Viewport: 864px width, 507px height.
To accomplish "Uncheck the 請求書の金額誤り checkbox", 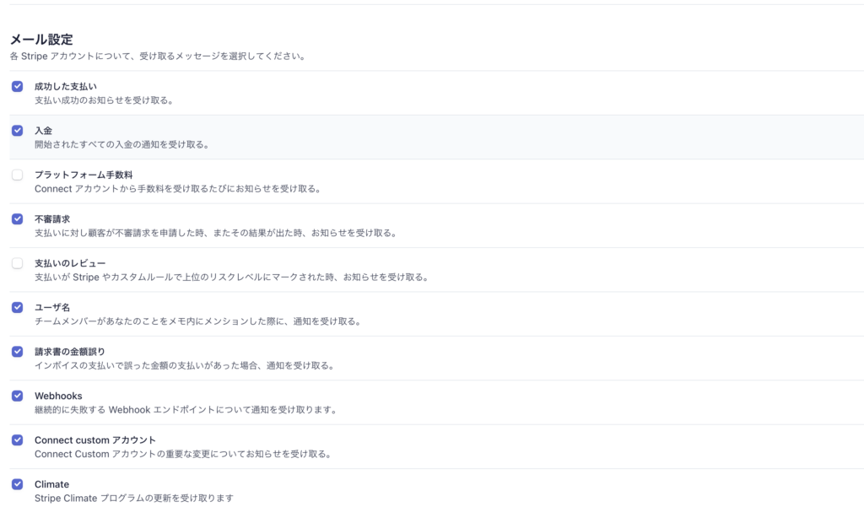I will 17,352.
